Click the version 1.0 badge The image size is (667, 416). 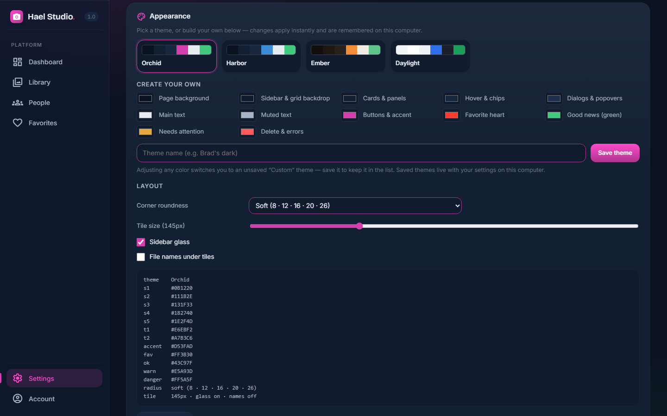91,17
